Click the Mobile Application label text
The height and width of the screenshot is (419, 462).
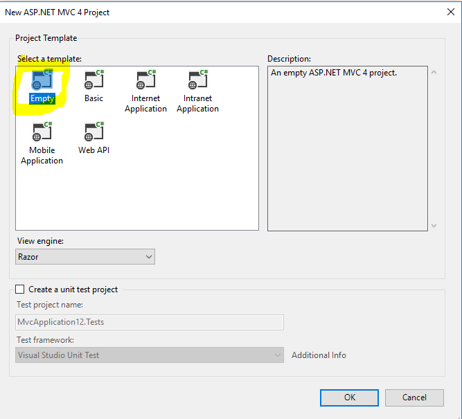[x=42, y=156]
